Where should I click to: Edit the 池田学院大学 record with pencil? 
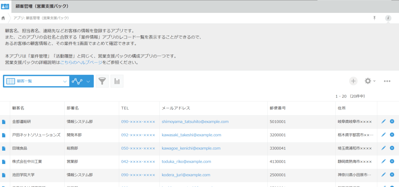pos(383,175)
